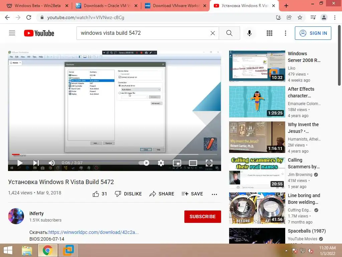Go to YouTube home via the logo
This screenshot has width=342, height=257.
[x=39, y=33]
